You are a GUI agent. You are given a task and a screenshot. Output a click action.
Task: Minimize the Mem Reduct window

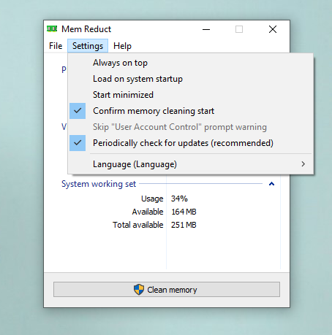[206, 29]
